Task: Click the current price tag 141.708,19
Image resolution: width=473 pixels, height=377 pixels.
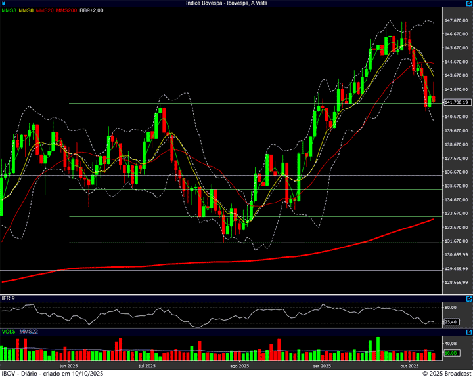Action: pos(456,102)
